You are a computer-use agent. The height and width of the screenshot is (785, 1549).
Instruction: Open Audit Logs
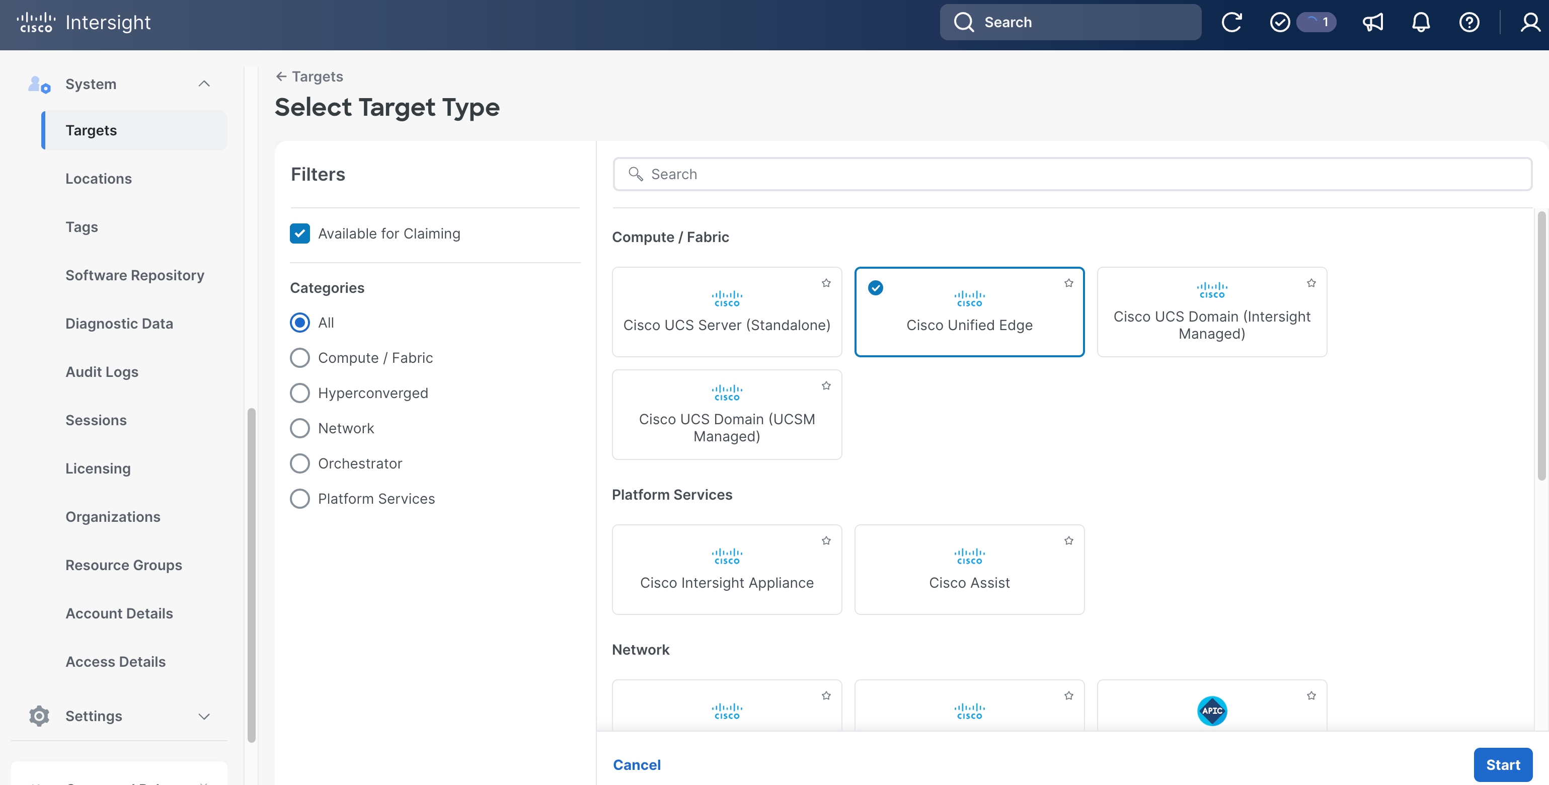[x=102, y=372]
